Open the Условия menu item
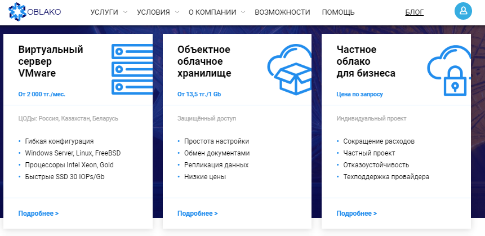This screenshot has height=236, width=485. point(153,12)
